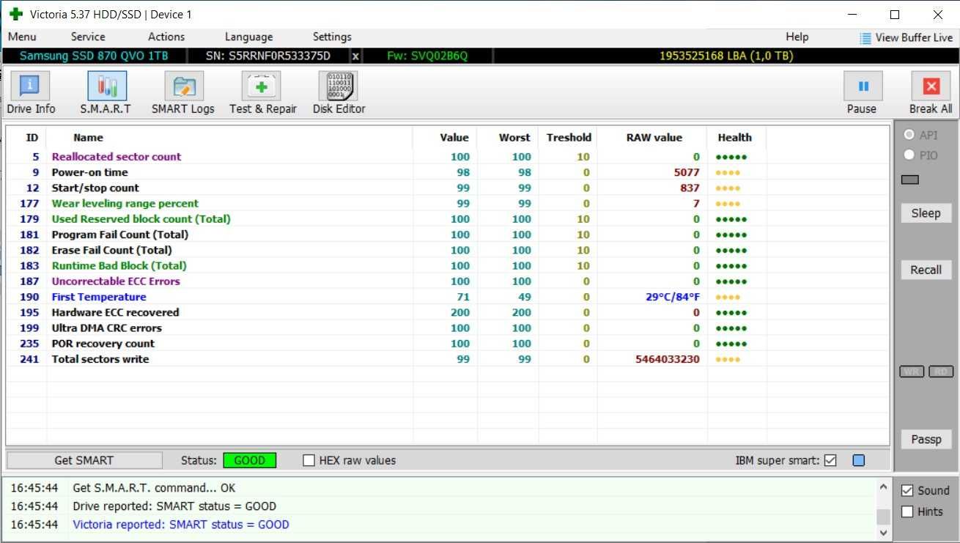The height and width of the screenshot is (543, 960).
Task: Enable the Hints checkbox
Action: click(x=907, y=511)
